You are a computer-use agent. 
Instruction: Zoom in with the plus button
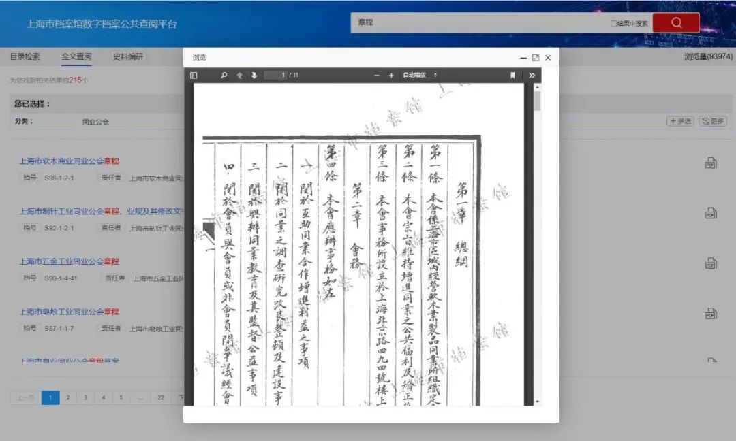coord(391,76)
